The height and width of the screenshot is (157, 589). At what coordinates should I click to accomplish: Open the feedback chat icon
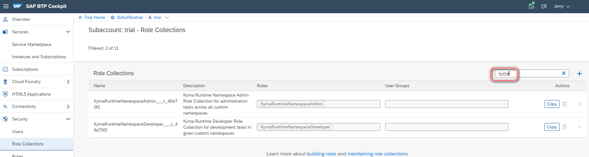tap(544, 6)
